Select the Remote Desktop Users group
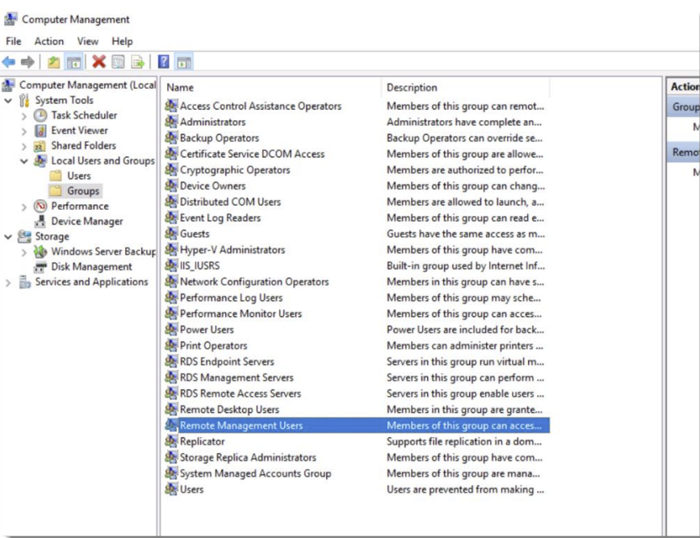Viewport: 700px width, 538px height. click(229, 410)
